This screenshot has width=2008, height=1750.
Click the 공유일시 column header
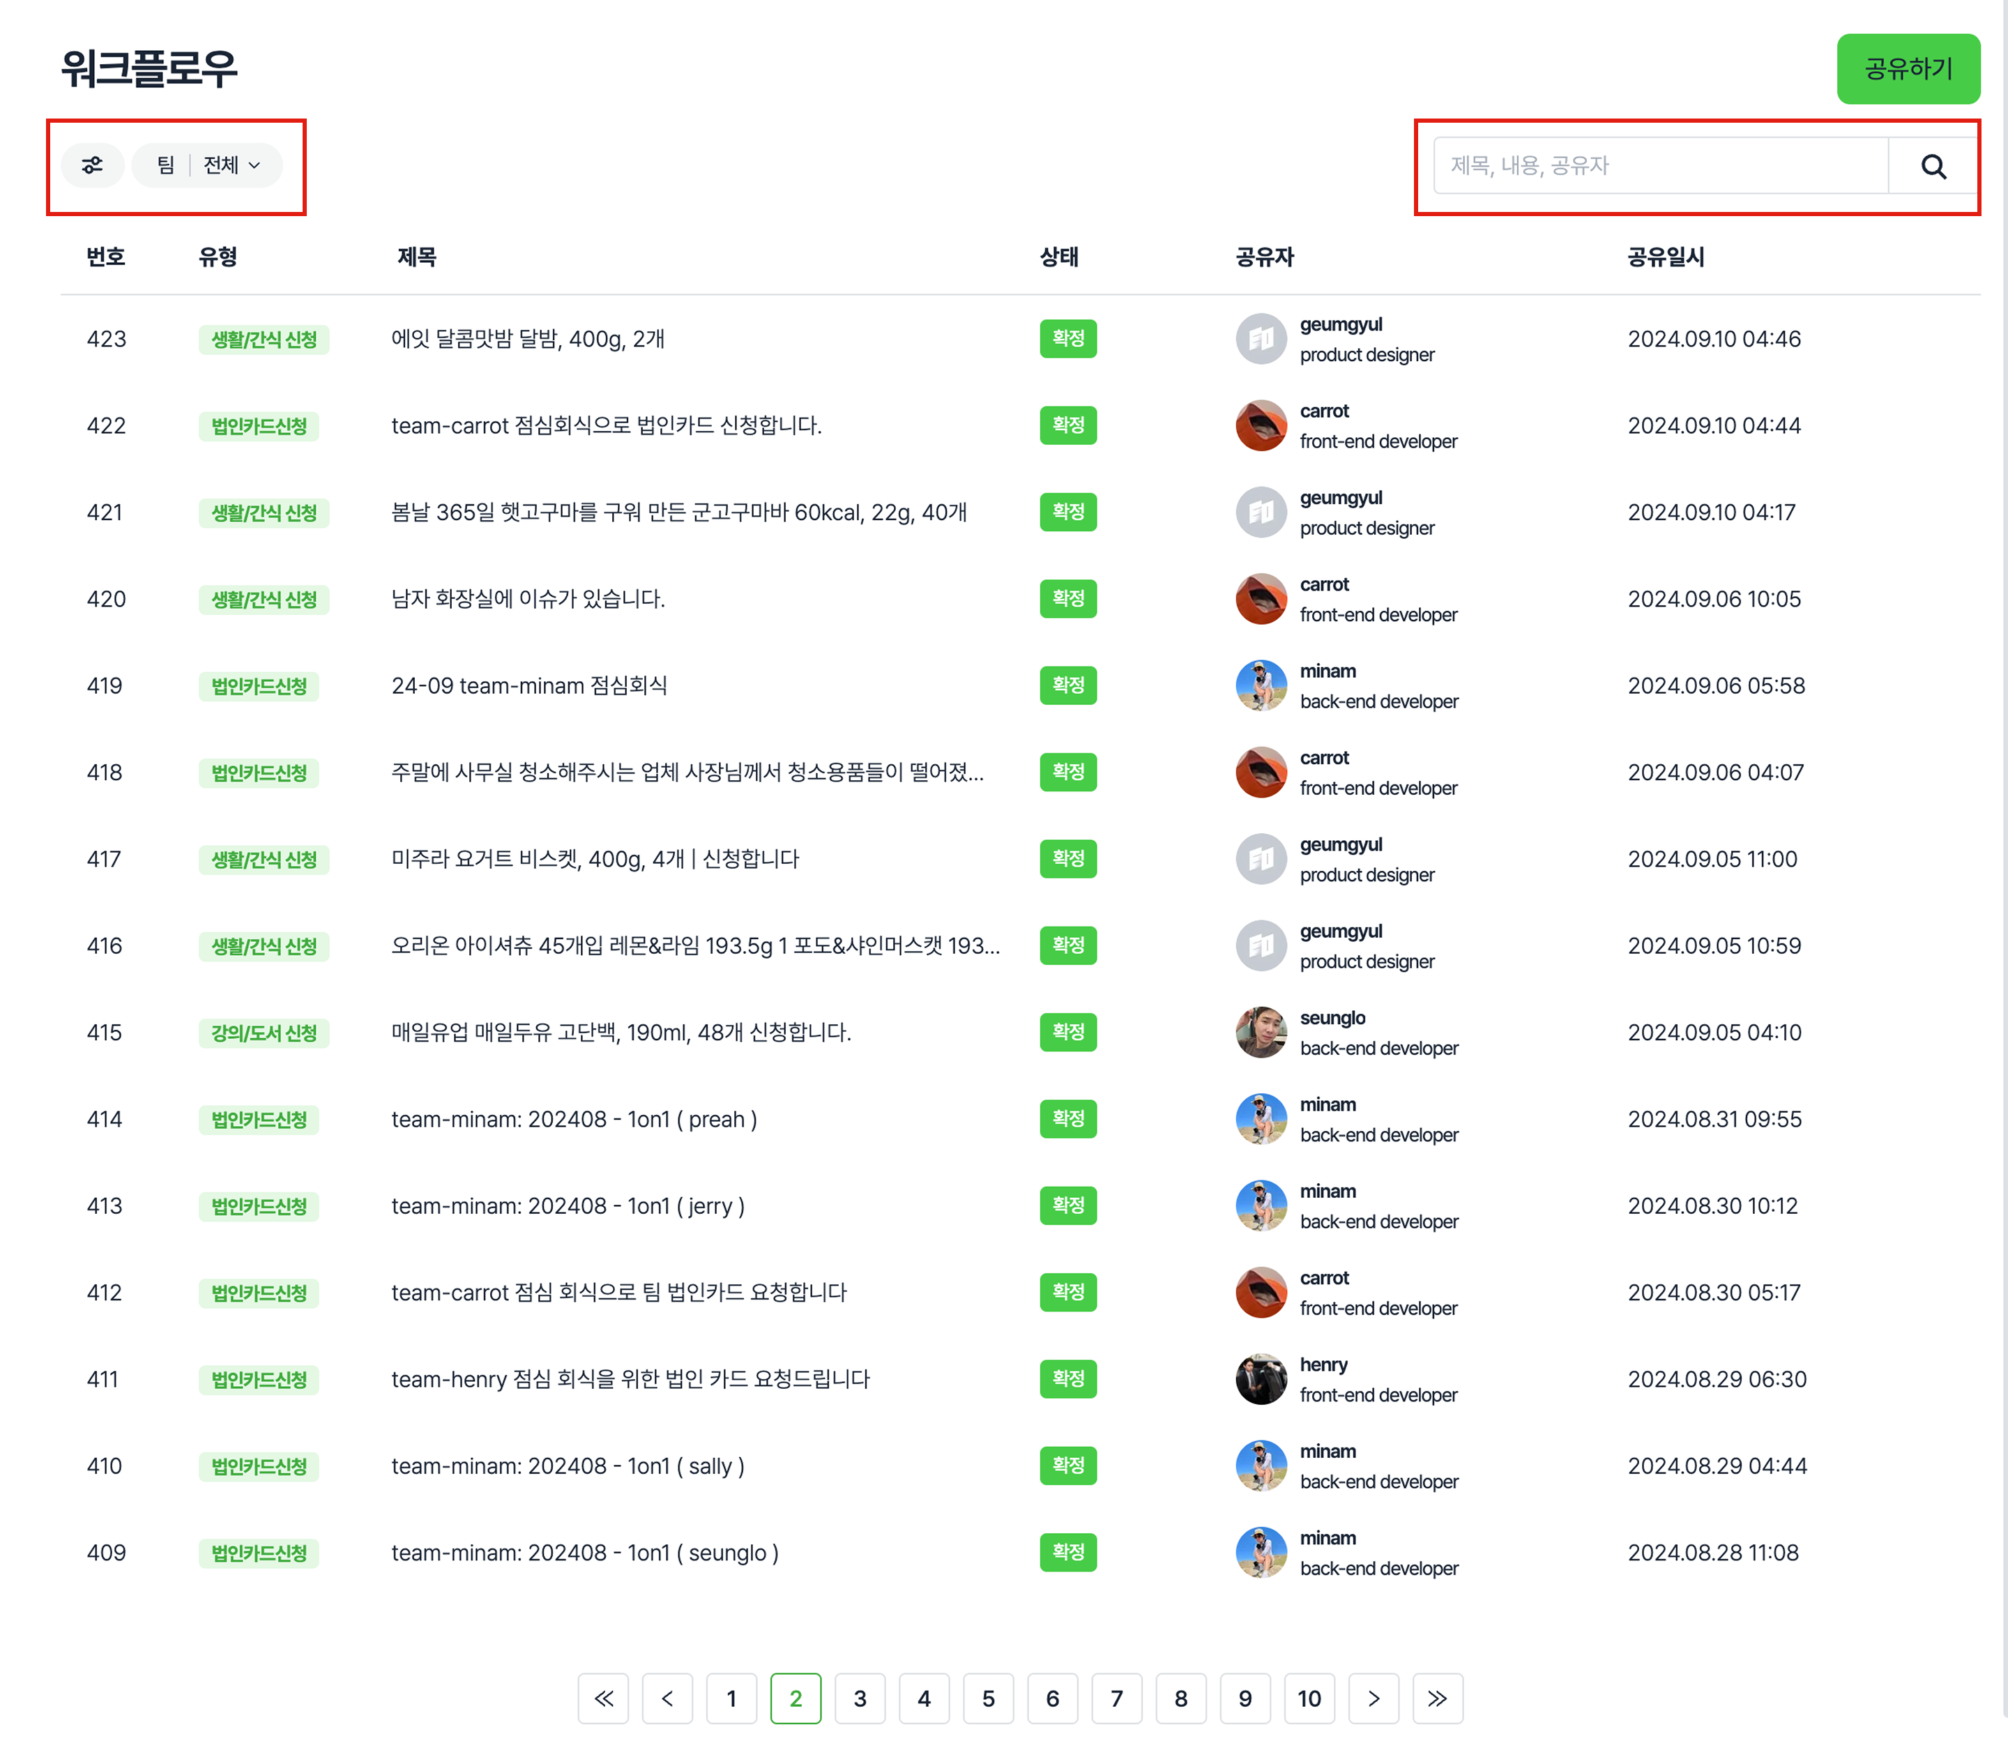(x=1665, y=257)
